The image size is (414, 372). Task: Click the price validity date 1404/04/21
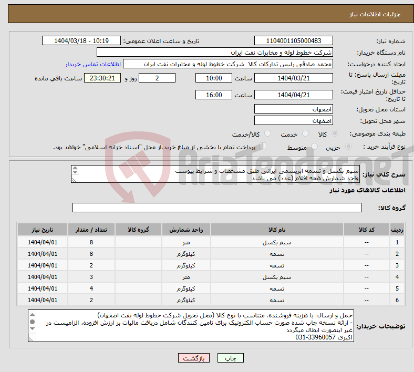[293, 95]
